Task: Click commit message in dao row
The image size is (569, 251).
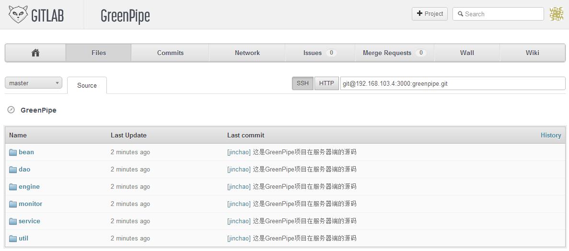Action: coord(304,170)
